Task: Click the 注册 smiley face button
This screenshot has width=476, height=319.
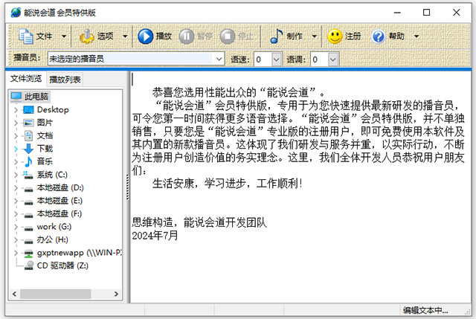Action: pyautogui.click(x=344, y=36)
